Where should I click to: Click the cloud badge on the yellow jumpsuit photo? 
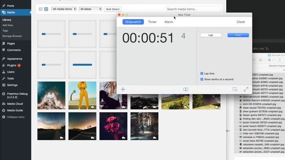(93, 107)
